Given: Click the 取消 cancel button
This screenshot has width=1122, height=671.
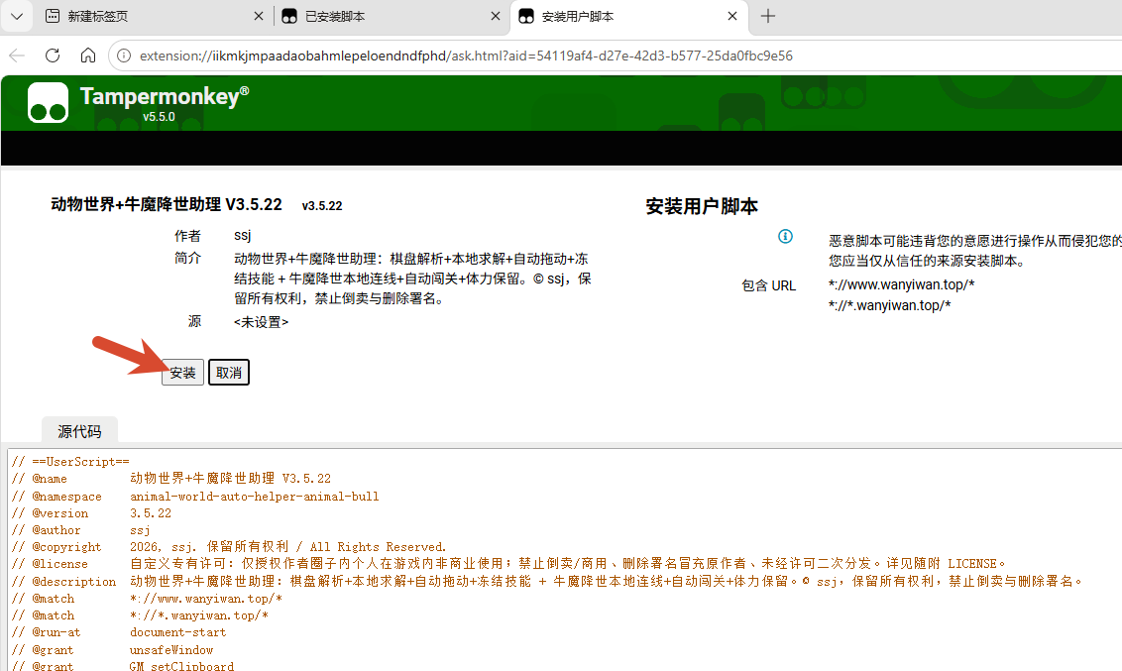Looking at the screenshot, I should (229, 372).
